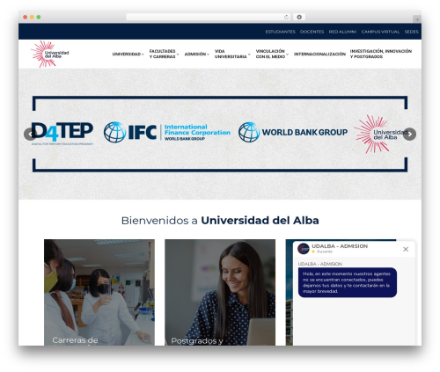Select the Carreras de card with lab photo
The width and height of the screenshot is (440, 372).
(99, 292)
